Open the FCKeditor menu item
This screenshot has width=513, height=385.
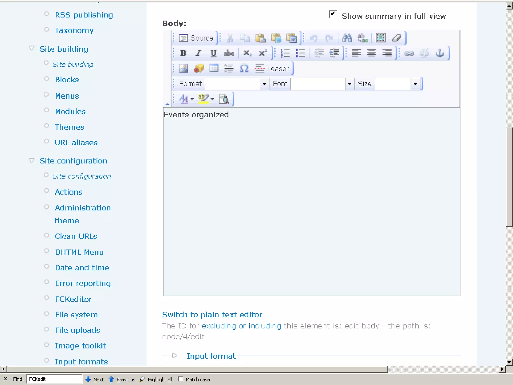click(73, 299)
